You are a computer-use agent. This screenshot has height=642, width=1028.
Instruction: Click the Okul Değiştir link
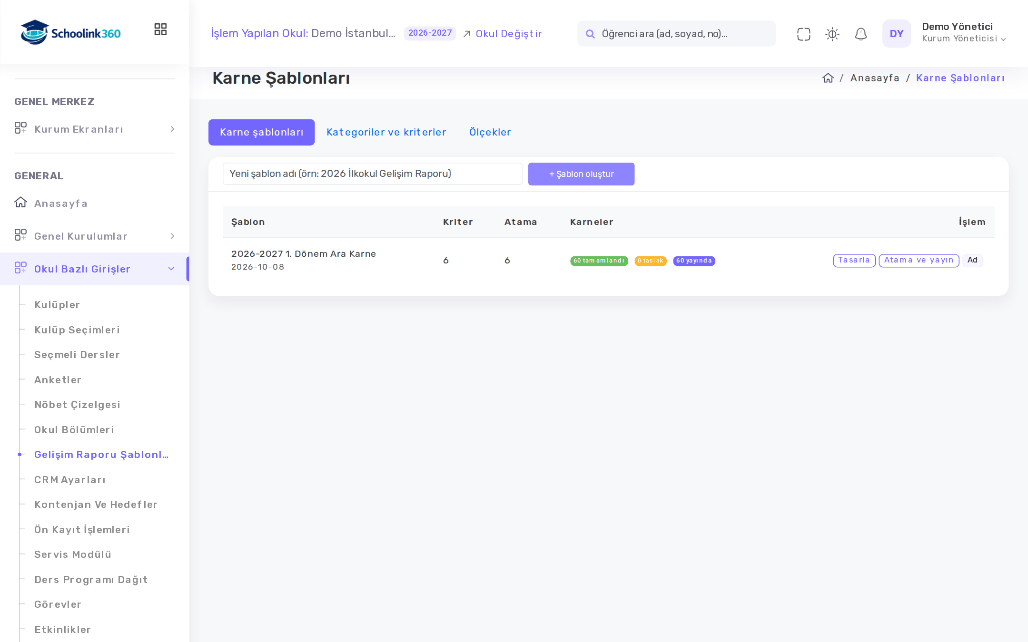pyautogui.click(x=502, y=34)
